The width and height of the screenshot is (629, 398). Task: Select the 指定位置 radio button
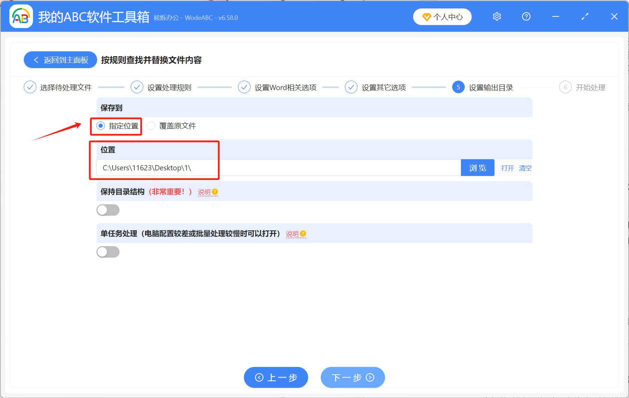pyautogui.click(x=101, y=126)
